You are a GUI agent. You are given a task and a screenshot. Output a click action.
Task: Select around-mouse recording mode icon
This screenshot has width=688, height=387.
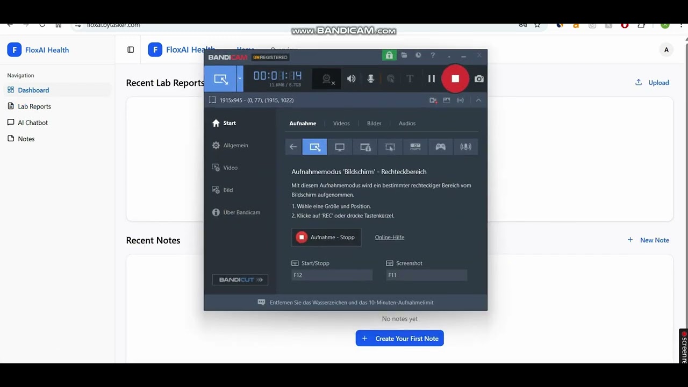[x=390, y=147]
